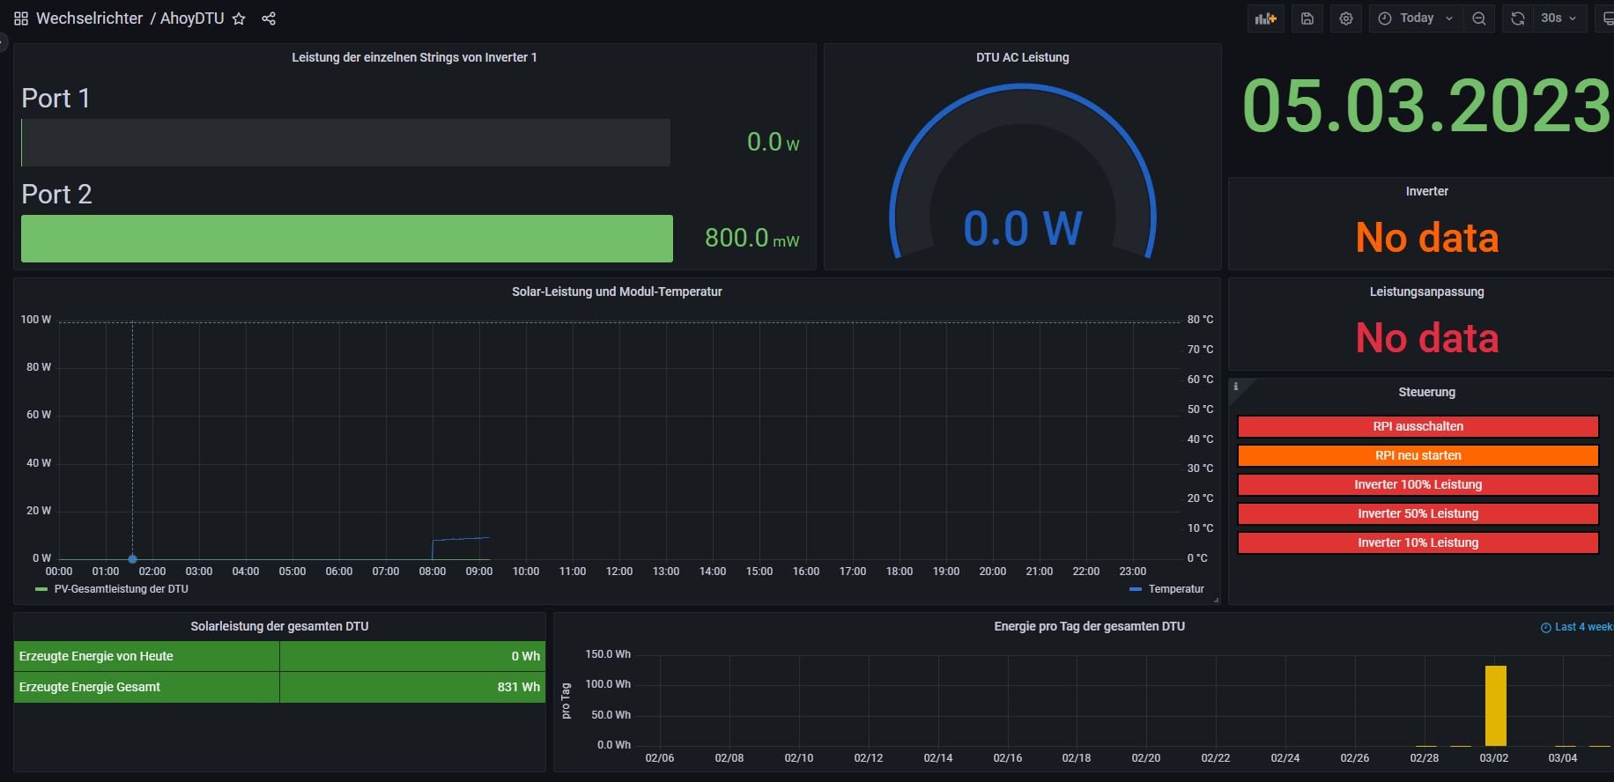This screenshot has height=782, width=1614.
Task: Click the green Port 2 bar gauge
Action: point(346,239)
